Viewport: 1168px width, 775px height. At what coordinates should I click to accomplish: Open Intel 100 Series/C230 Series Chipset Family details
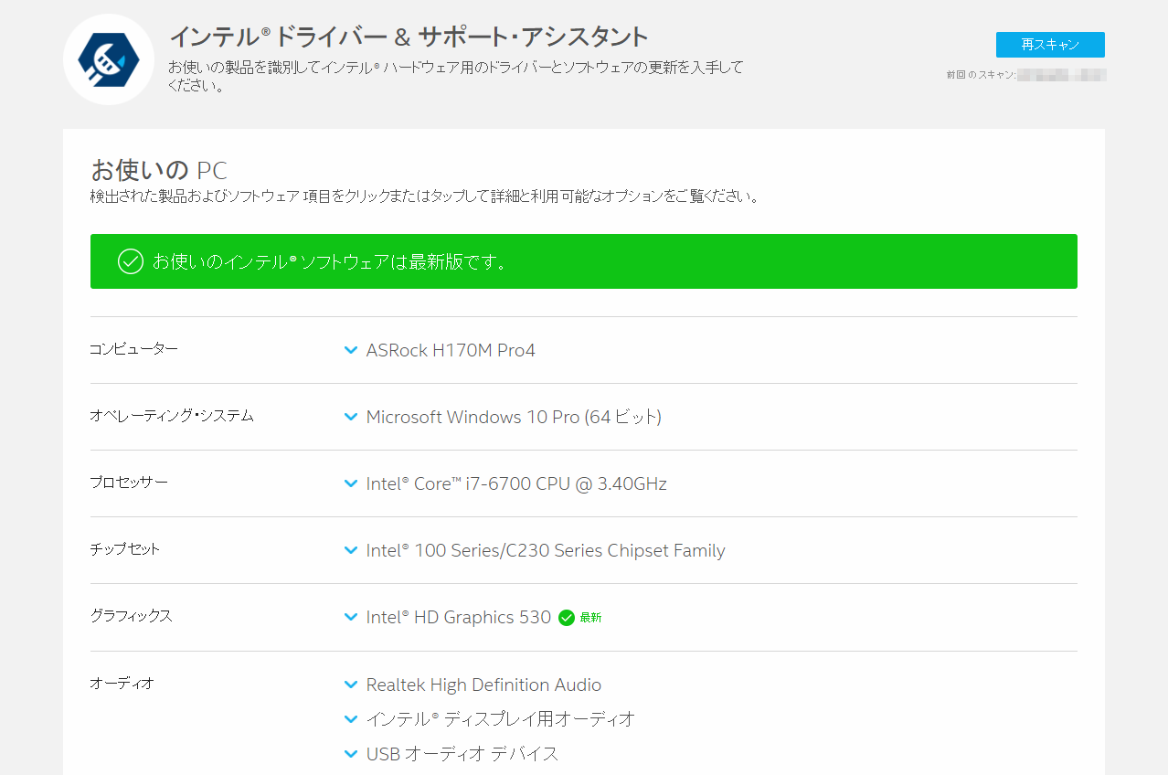pyautogui.click(x=546, y=550)
